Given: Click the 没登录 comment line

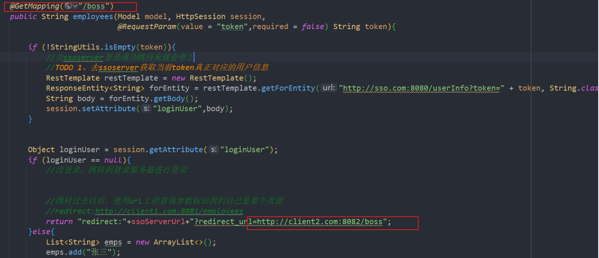Looking at the screenshot, I should tap(116, 170).
